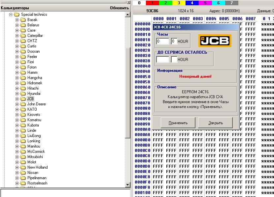Open the Hangcha folder icon
274x197 pixels.
pyautogui.click(x=23, y=78)
